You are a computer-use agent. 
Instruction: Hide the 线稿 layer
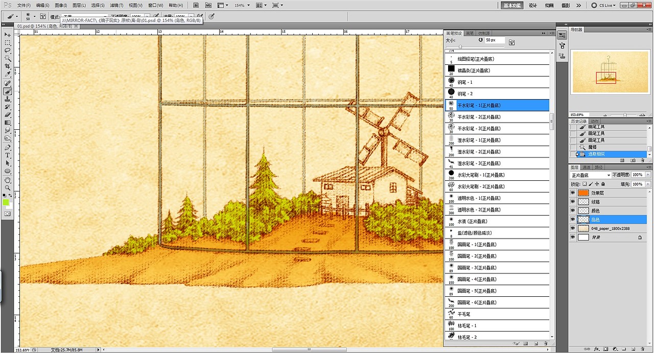(x=573, y=202)
